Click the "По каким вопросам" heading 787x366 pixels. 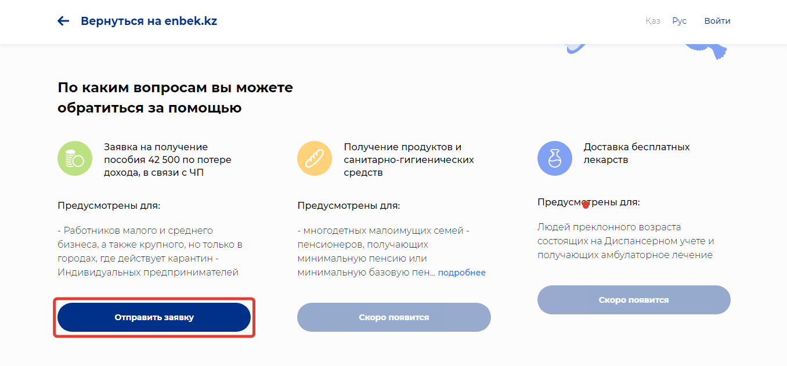click(x=175, y=97)
